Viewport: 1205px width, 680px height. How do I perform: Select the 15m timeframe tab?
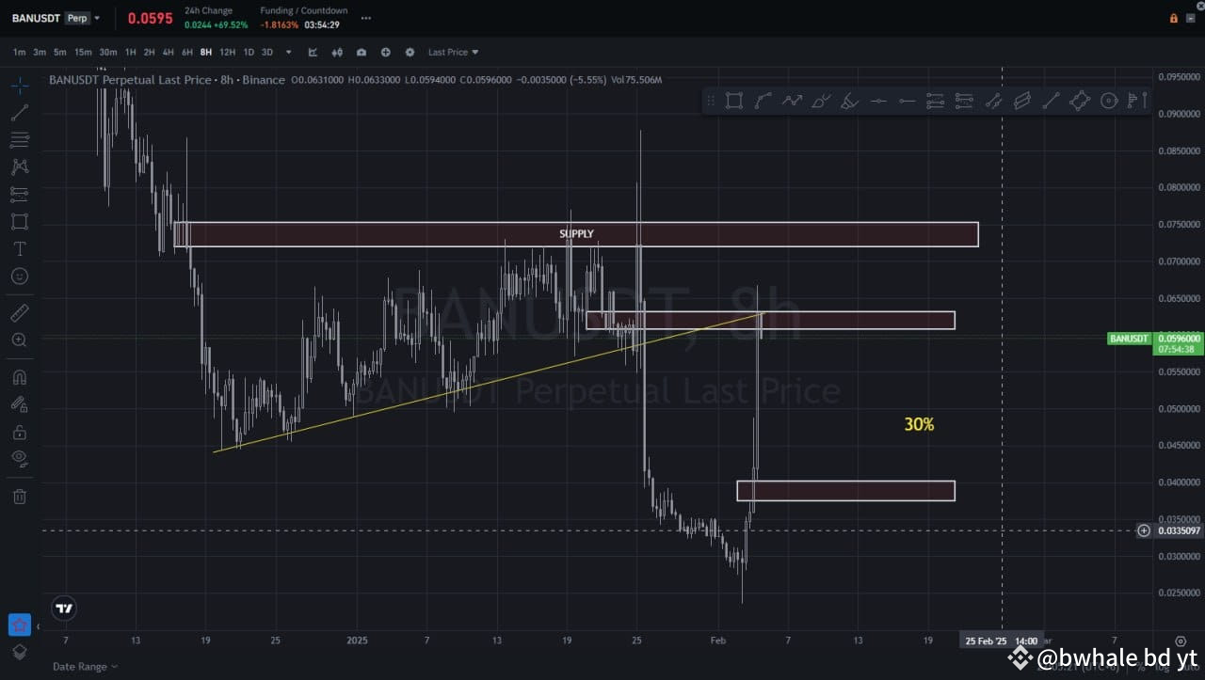pyautogui.click(x=83, y=52)
